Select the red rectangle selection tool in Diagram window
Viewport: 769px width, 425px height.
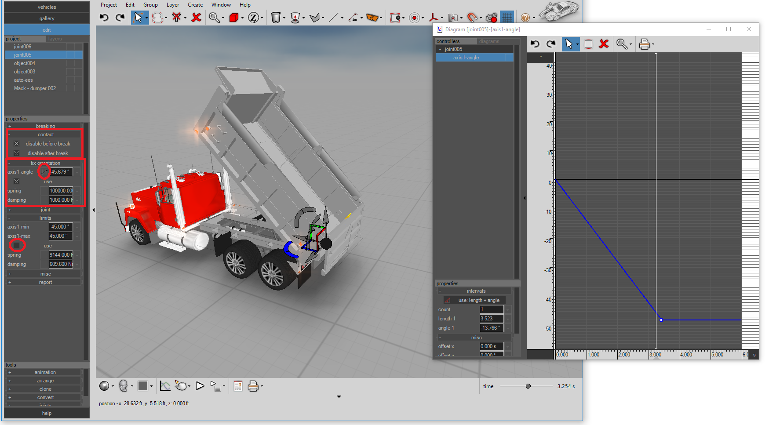click(x=588, y=44)
